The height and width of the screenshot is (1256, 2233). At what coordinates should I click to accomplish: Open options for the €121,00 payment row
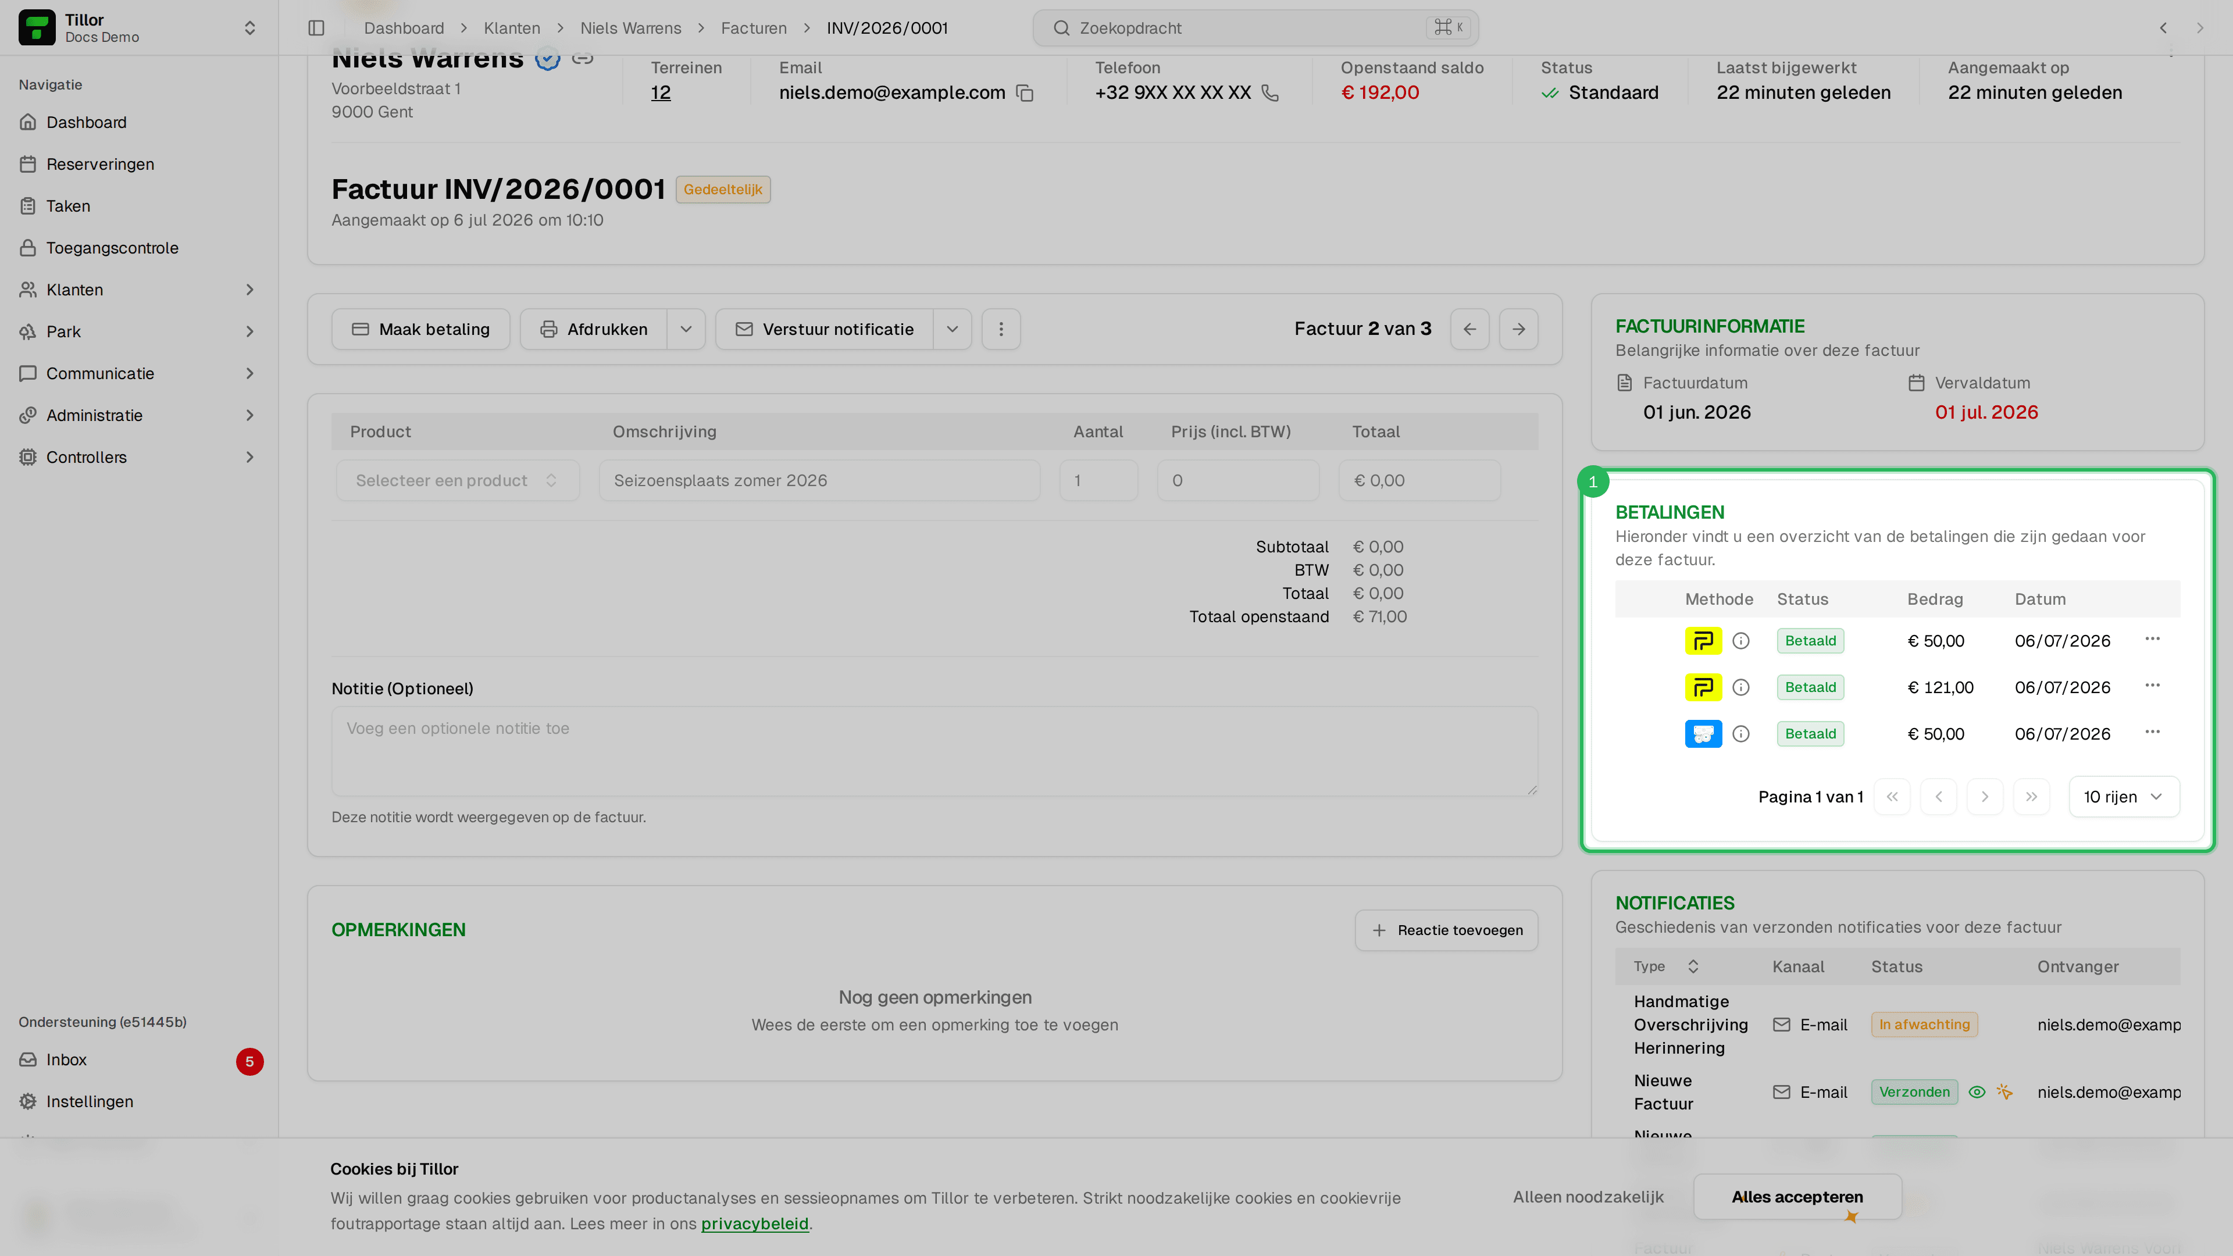(2152, 686)
